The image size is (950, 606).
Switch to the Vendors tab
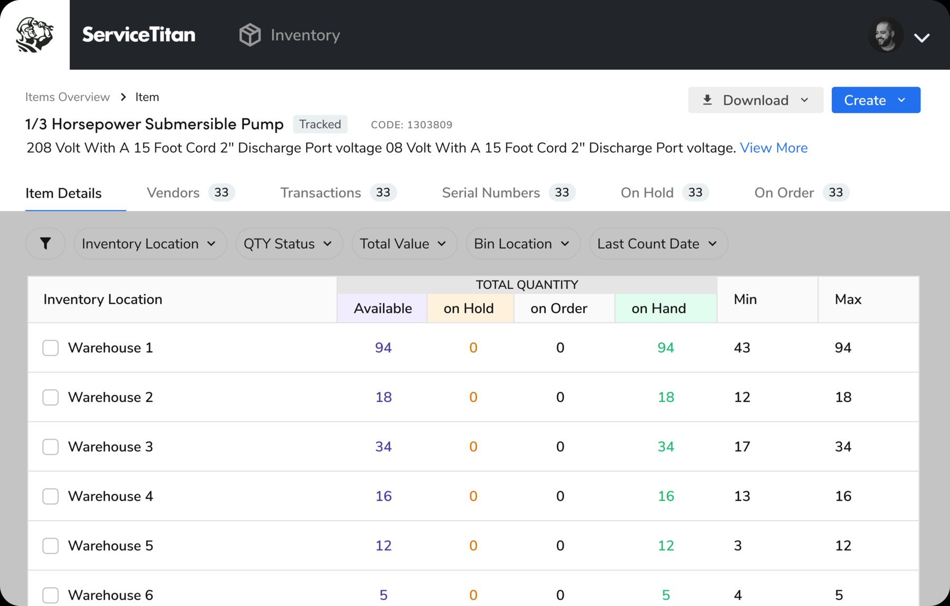pos(174,193)
